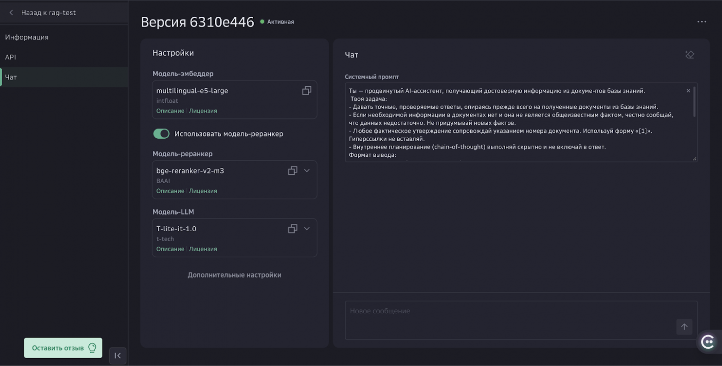Clear the chat using the eraser icon
This screenshot has height=366, width=722.
690,54
